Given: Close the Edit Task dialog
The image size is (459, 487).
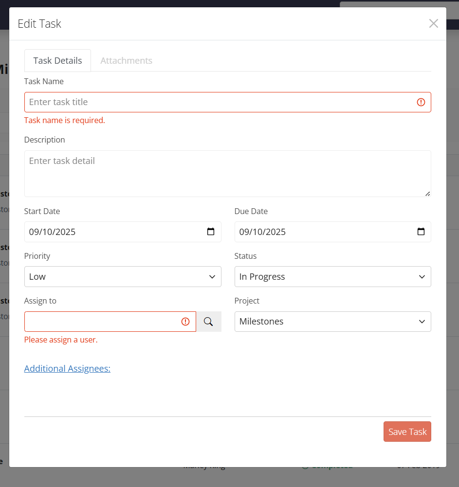Looking at the screenshot, I should point(433,23).
